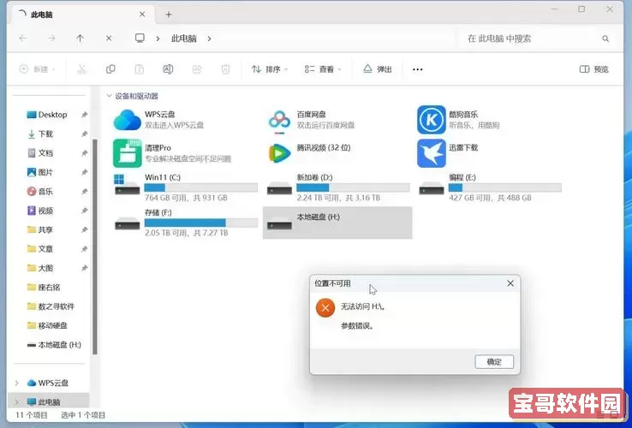This screenshot has width=632, height=428.
Task: Select 本地磁盘 (H:) in the sidebar
Action: 52,345
